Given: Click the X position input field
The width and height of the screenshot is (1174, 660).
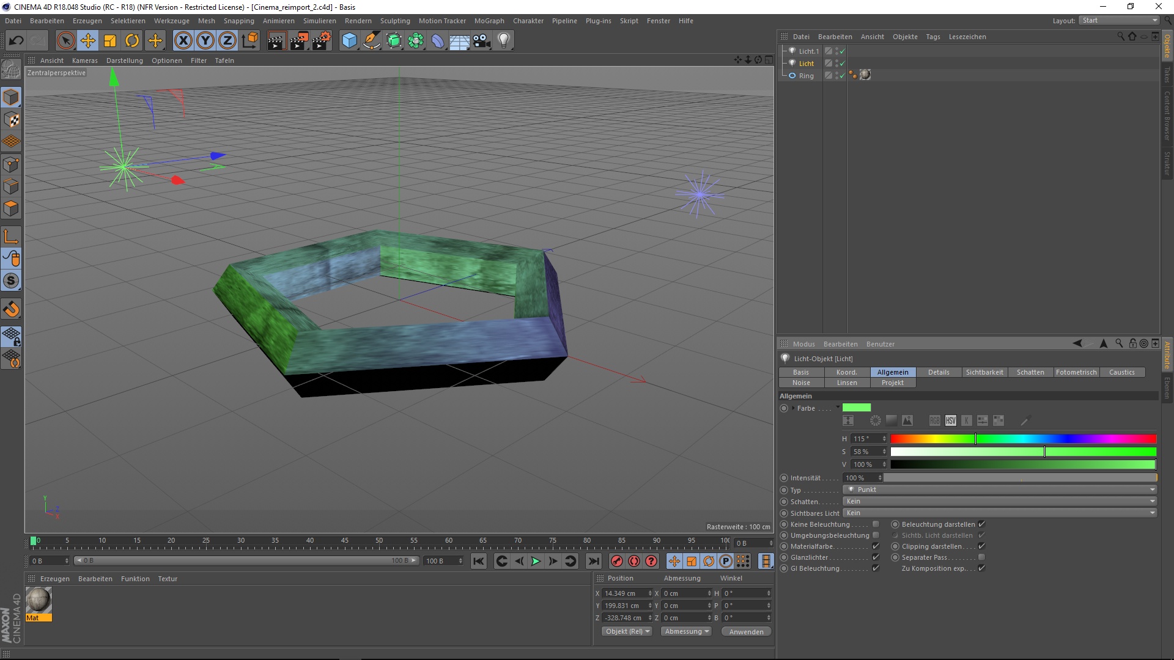Looking at the screenshot, I should coord(627,593).
